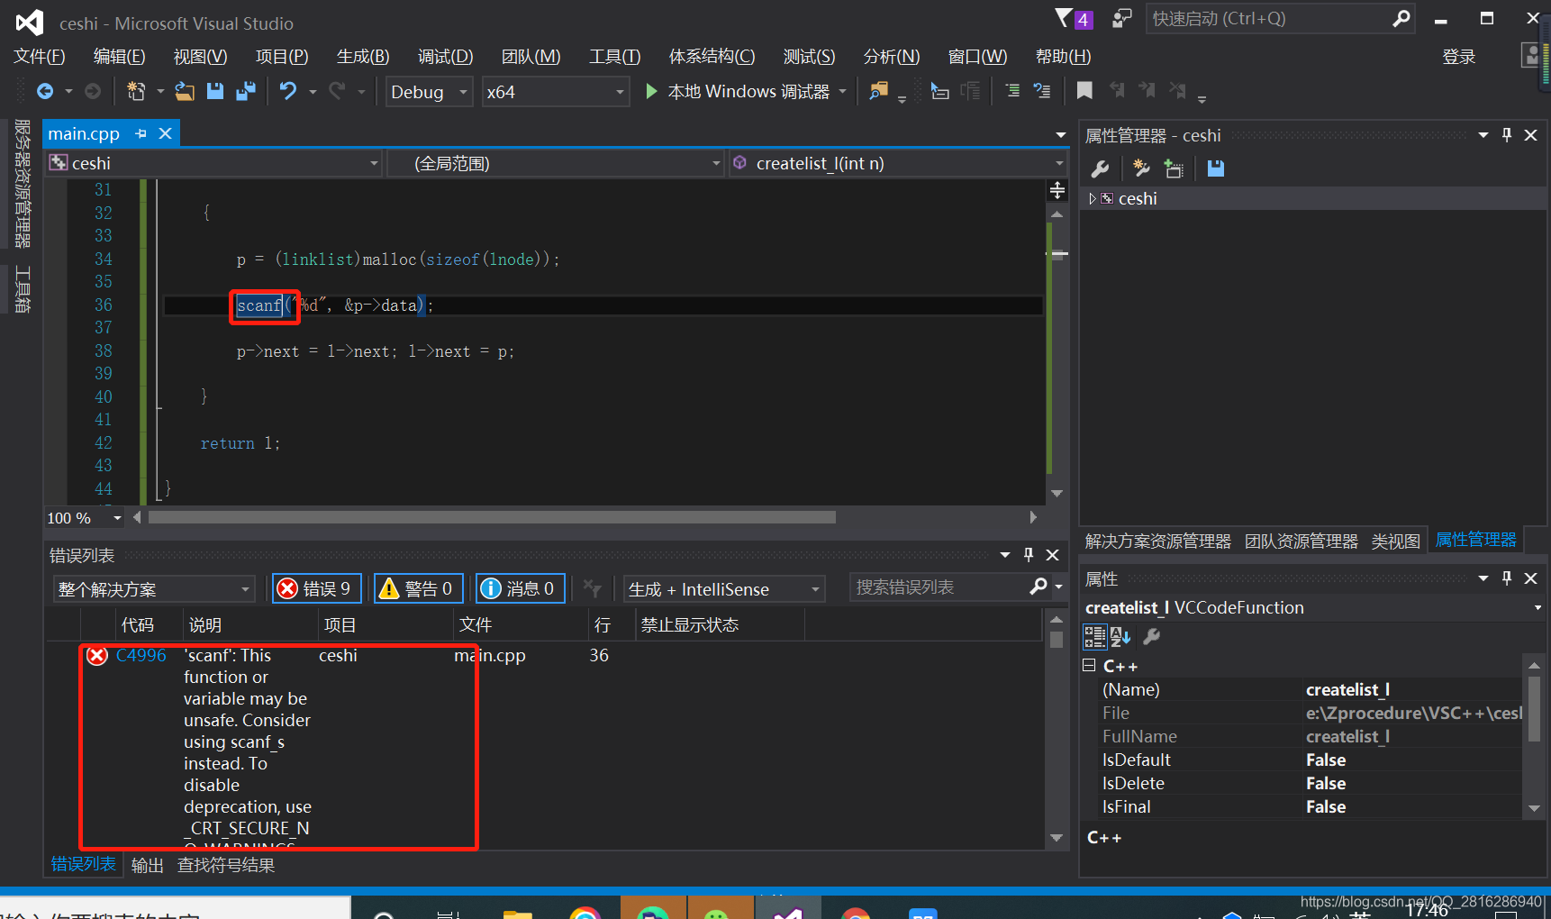Open properties wrench in Property Manager toolbar

[1100, 168]
